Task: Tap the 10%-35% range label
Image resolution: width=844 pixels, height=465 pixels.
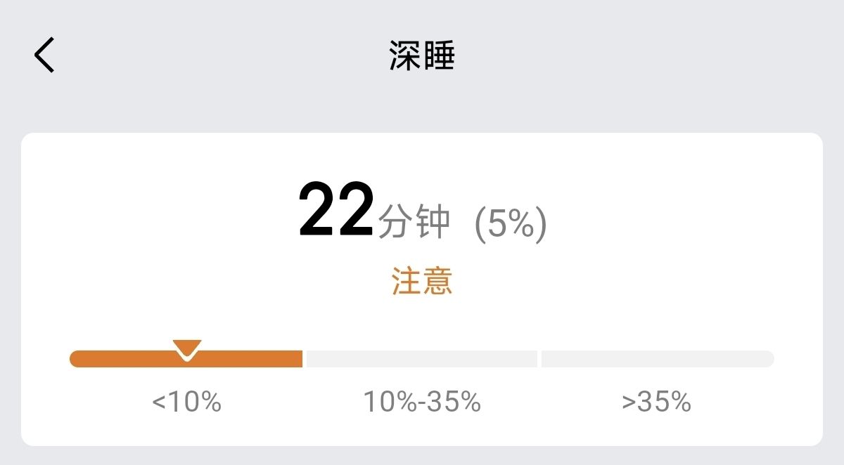Action: [422, 402]
